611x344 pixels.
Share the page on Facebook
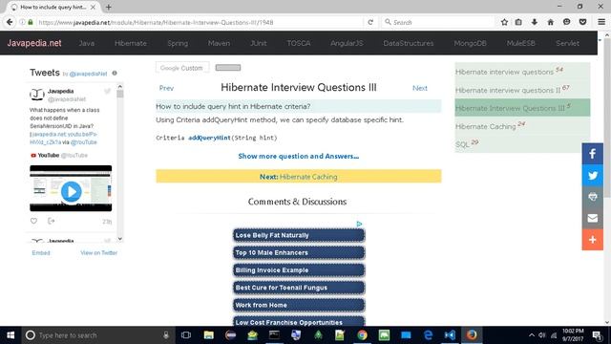click(x=592, y=154)
